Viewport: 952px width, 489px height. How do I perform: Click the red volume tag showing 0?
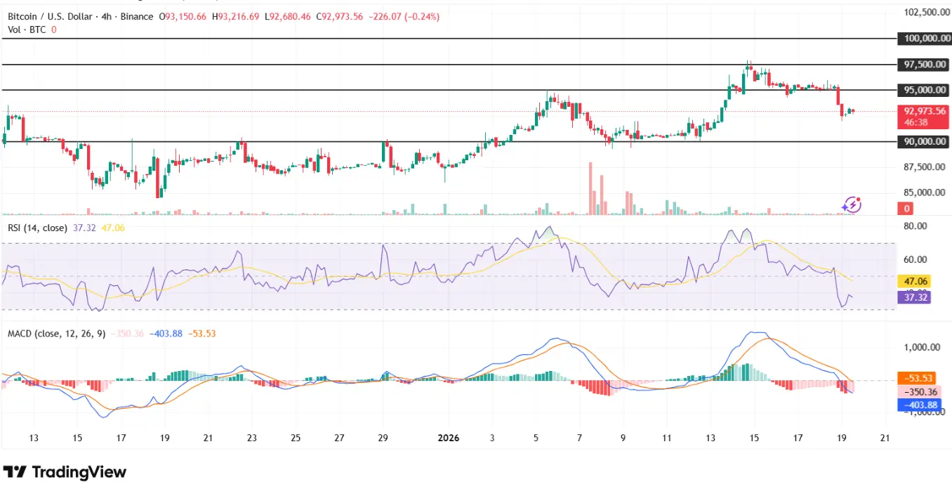pos(906,209)
